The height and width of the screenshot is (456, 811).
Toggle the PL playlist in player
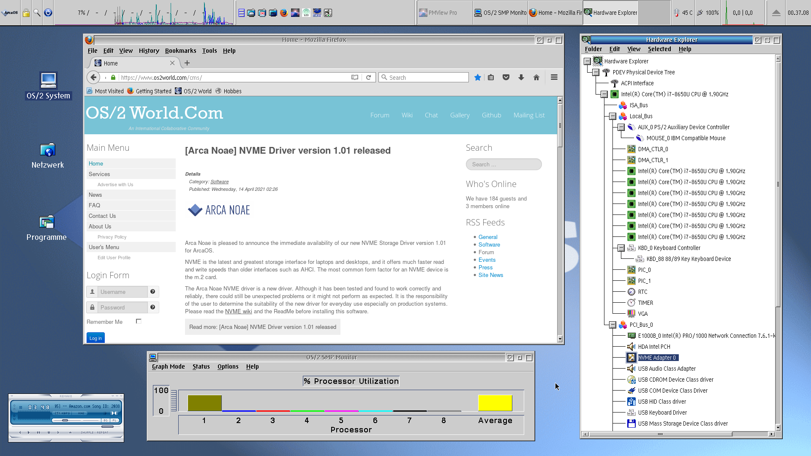click(x=114, y=421)
